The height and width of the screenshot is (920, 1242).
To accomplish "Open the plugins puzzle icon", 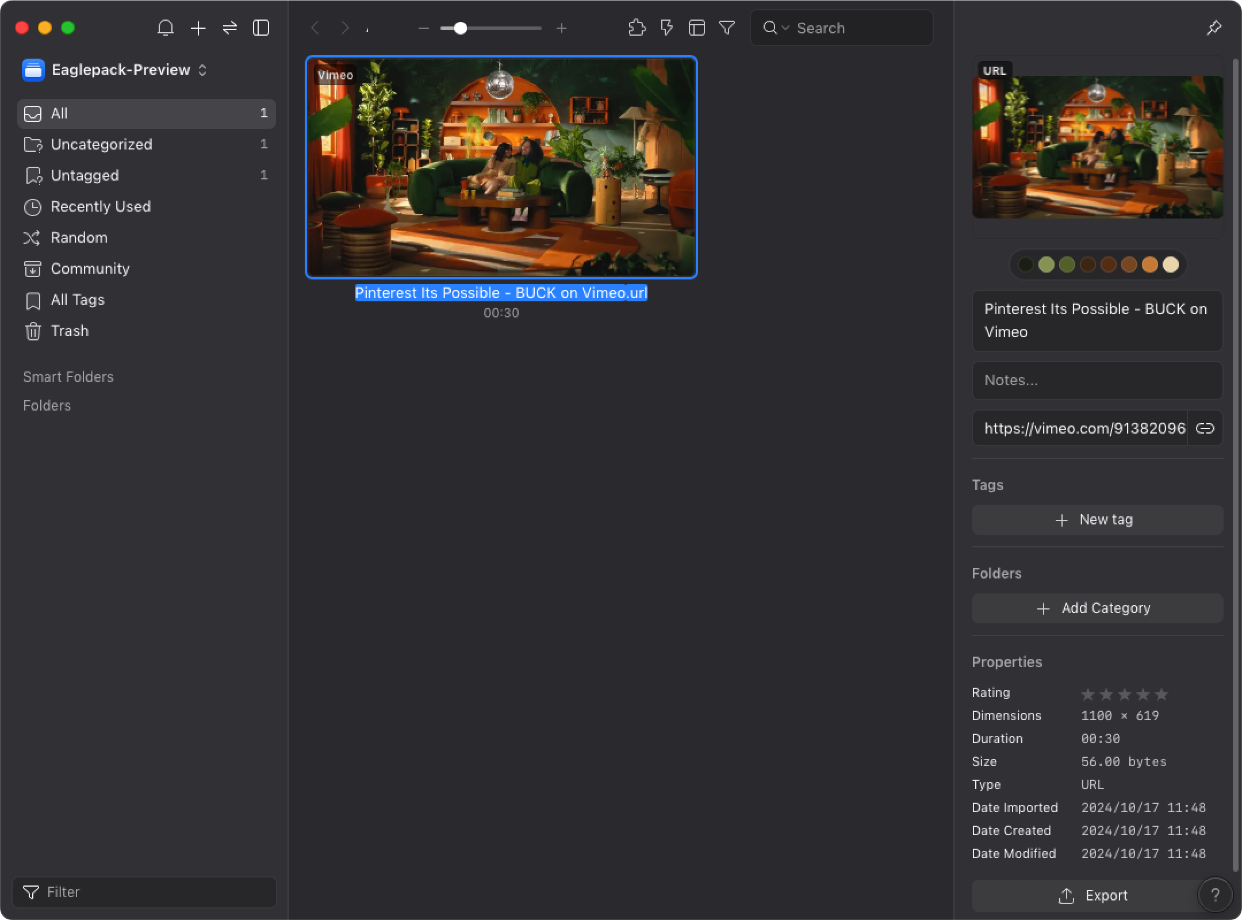I will point(637,28).
